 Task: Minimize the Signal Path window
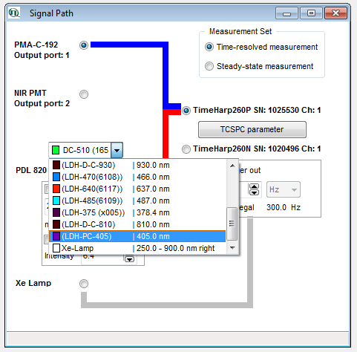point(286,13)
